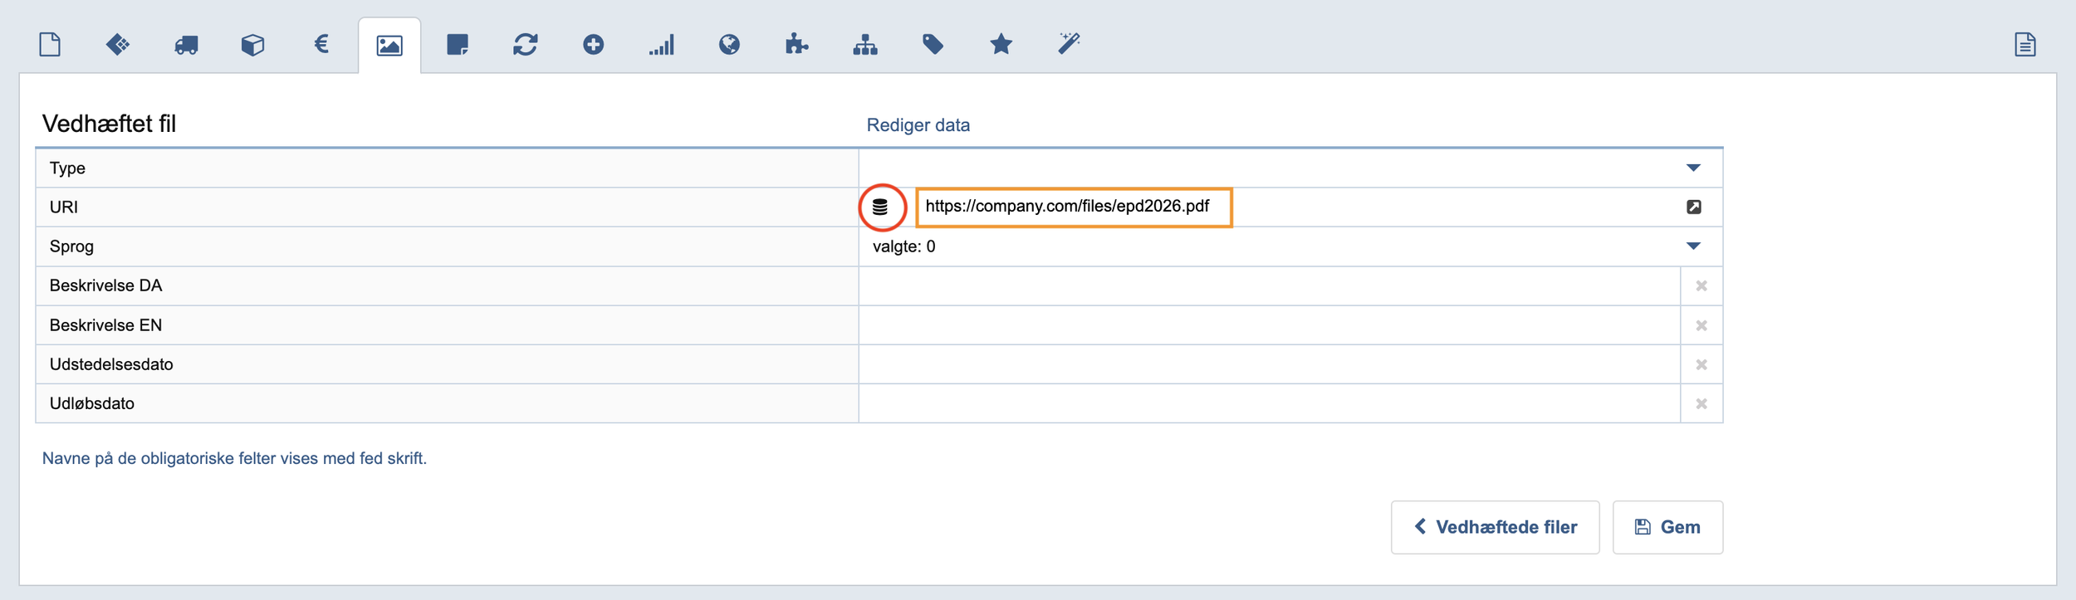Clear the Udstedelsesdato field
2076x600 pixels.
coord(1701,364)
